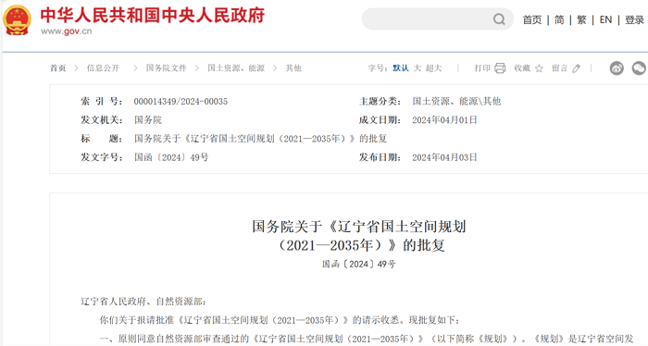Image resolution: width=648 pixels, height=346 pixels.
Task: Click the site title 中华人民共和国中央人民政府
Action: [x=153, y=16]
